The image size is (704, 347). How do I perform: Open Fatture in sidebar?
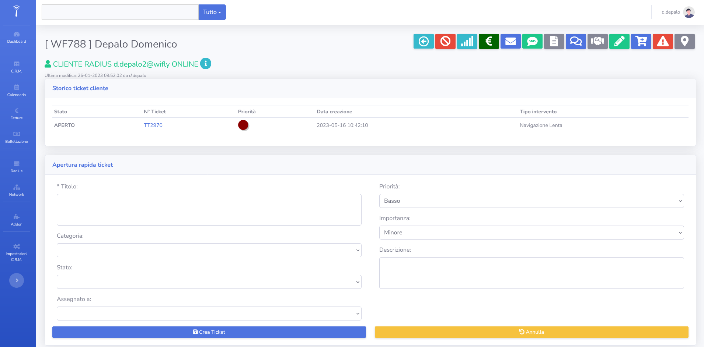17,114
